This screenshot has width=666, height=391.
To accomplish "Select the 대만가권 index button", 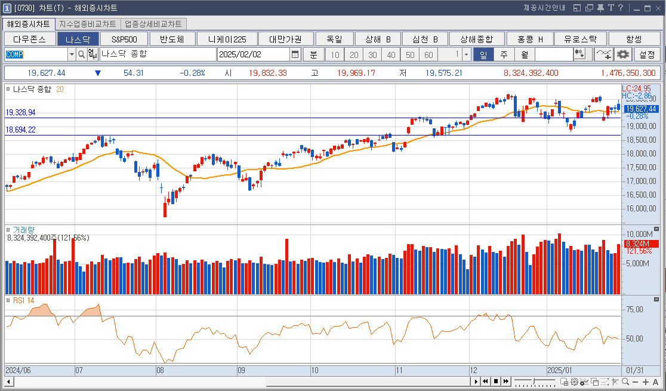I will click(286, 39).
